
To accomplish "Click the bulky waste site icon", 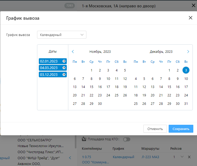I will coord(84,139).
